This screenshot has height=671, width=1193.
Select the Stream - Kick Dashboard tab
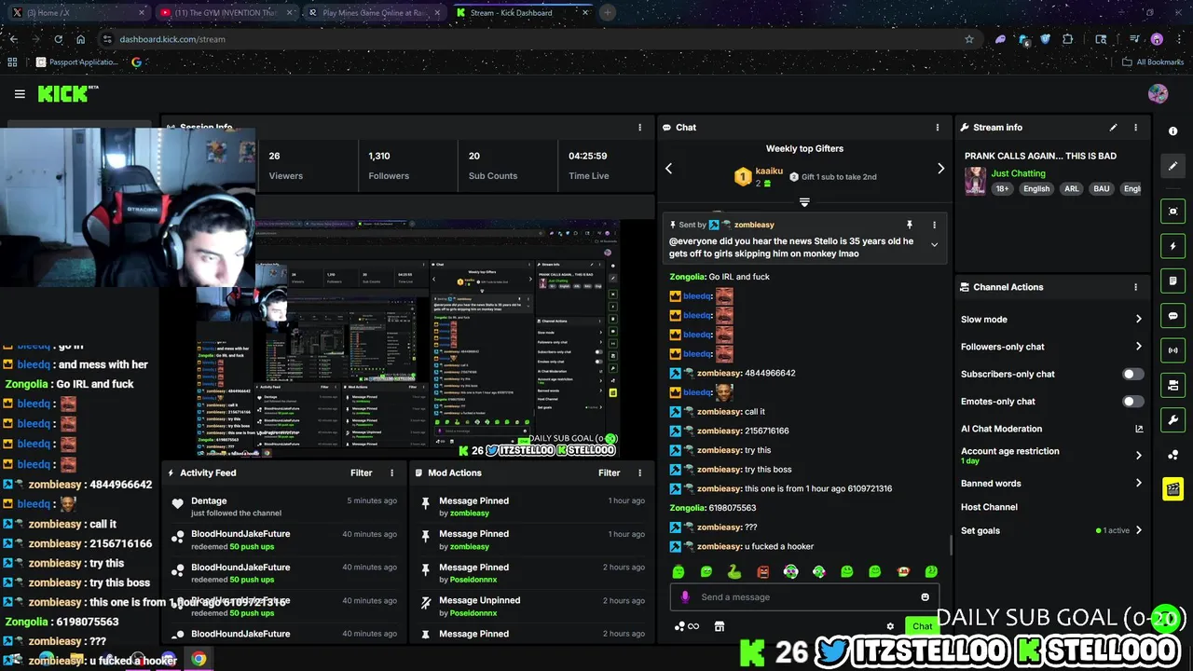(521, 13)
